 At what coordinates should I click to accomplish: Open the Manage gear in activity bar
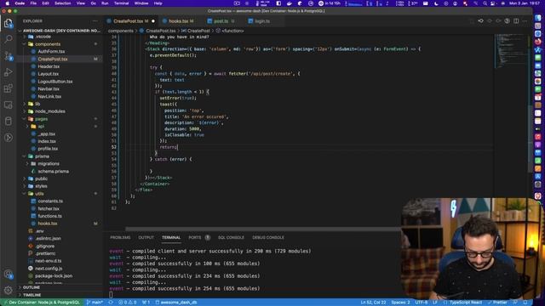coord(9,290)
